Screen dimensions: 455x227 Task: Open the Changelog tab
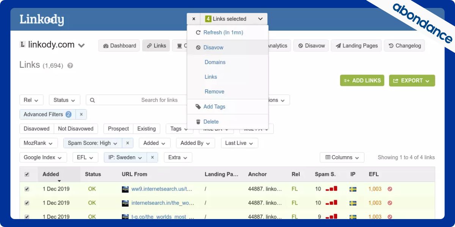pyautogui.click(x=404, y=46)
